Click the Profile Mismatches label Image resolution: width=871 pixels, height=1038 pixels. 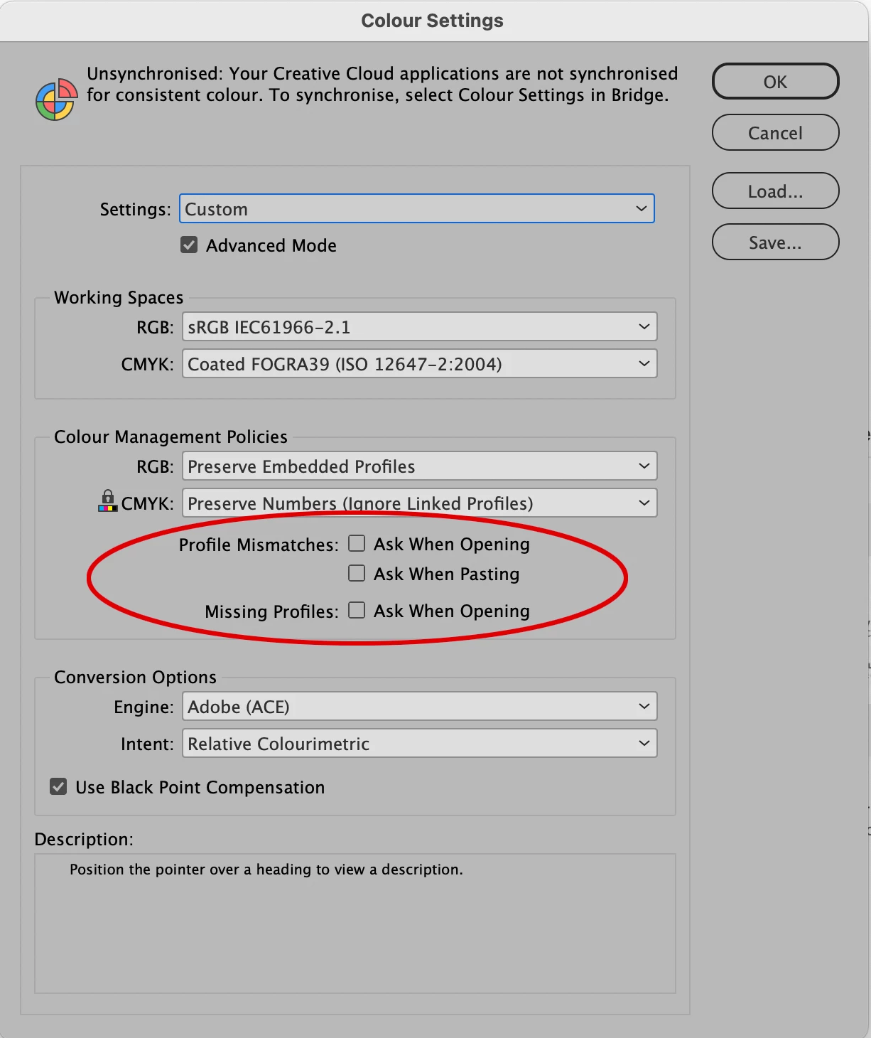259,545
